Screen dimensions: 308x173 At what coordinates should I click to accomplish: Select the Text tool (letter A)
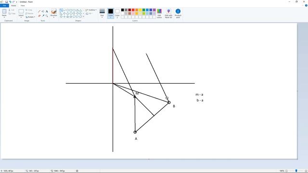tap(47, 12)
